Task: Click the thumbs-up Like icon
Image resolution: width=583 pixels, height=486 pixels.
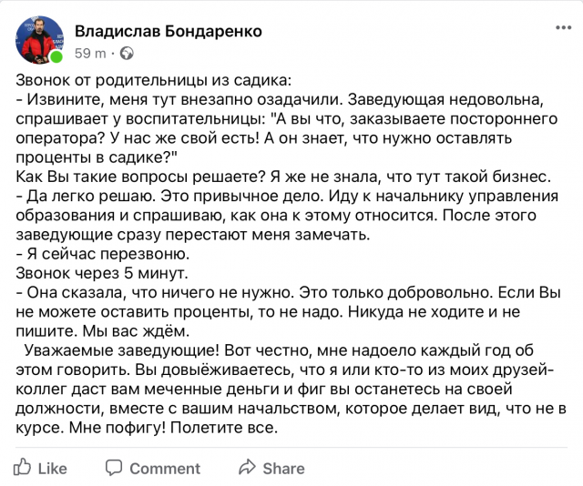Action: 25,468
